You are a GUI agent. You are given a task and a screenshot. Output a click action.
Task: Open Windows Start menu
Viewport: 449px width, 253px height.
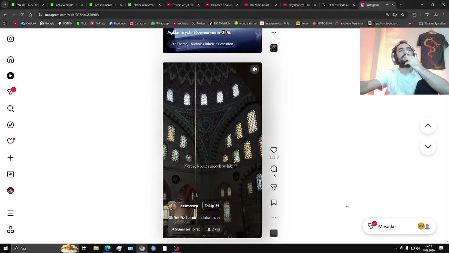pos(5,248)
